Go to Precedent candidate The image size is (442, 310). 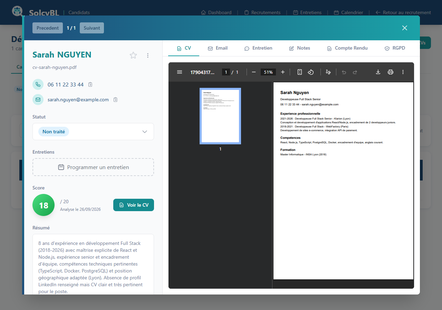click(48, 28)
